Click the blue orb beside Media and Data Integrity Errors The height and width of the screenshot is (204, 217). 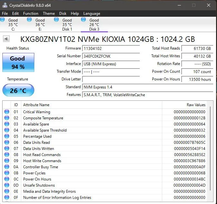7,191
